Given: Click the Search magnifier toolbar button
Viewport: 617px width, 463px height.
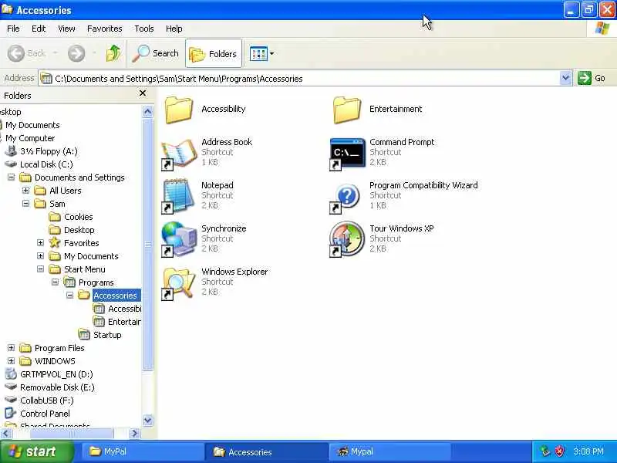Looking at the screenshot, I should point(155,53).
